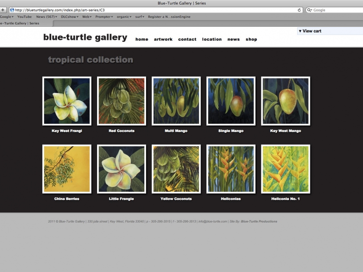
Task: Open the Multi Mango painting thumbnail
Action: [176, 101]
